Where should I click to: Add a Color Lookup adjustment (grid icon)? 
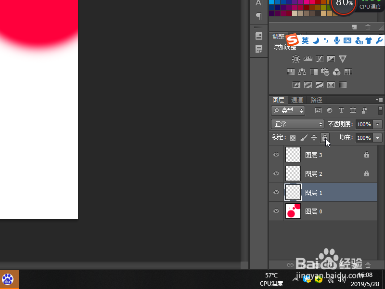point(348,72)
